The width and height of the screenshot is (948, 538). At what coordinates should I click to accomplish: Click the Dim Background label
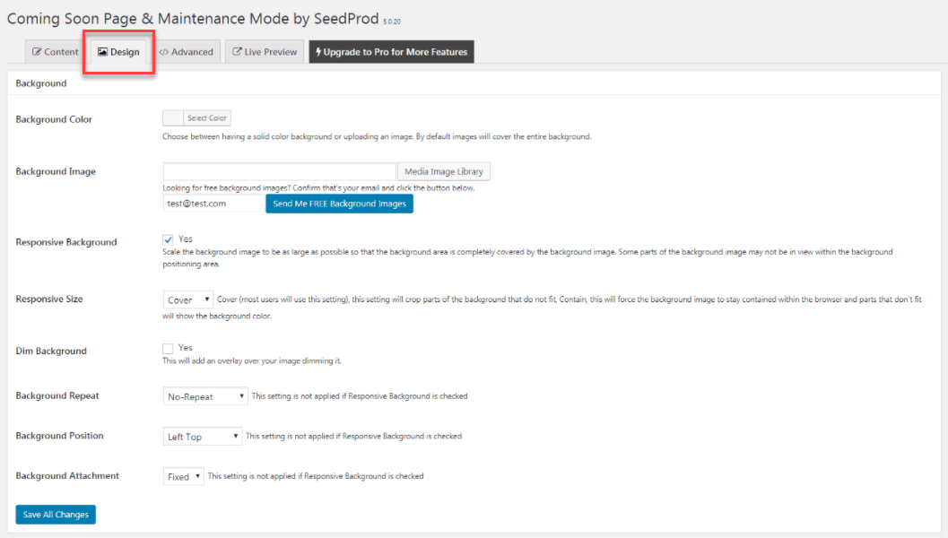pos(51,351)
